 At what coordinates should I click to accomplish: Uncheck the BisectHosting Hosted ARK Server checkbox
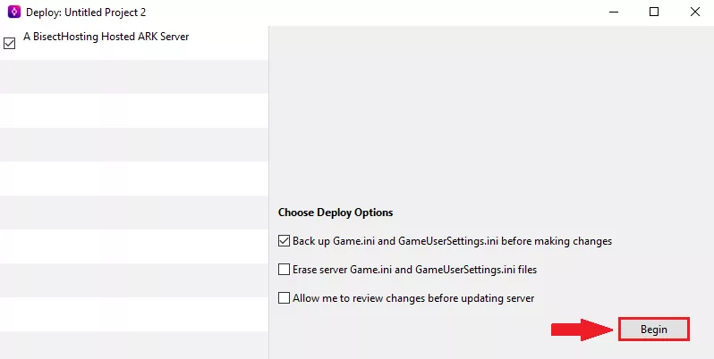point(10,43)
